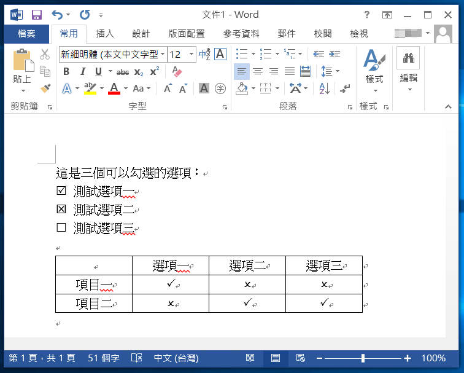464x373 pixels.
Task: Click Grow Font button
Action: pos(168,88)
